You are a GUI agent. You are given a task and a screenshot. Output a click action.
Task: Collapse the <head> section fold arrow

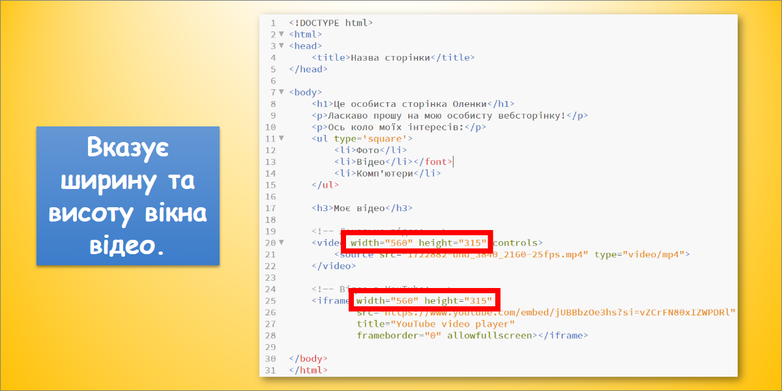tap(282, 46)
